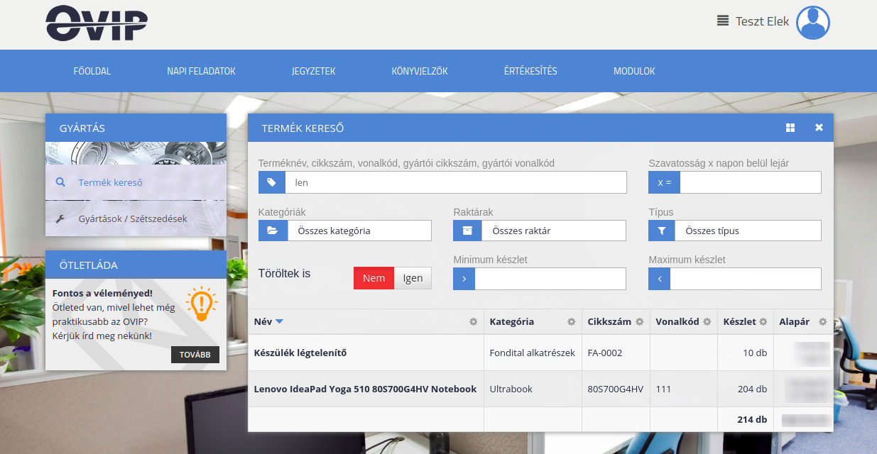The image size is (877, 454).
Task: Click the Tovább button in Ötletláda
Action: 195,355
